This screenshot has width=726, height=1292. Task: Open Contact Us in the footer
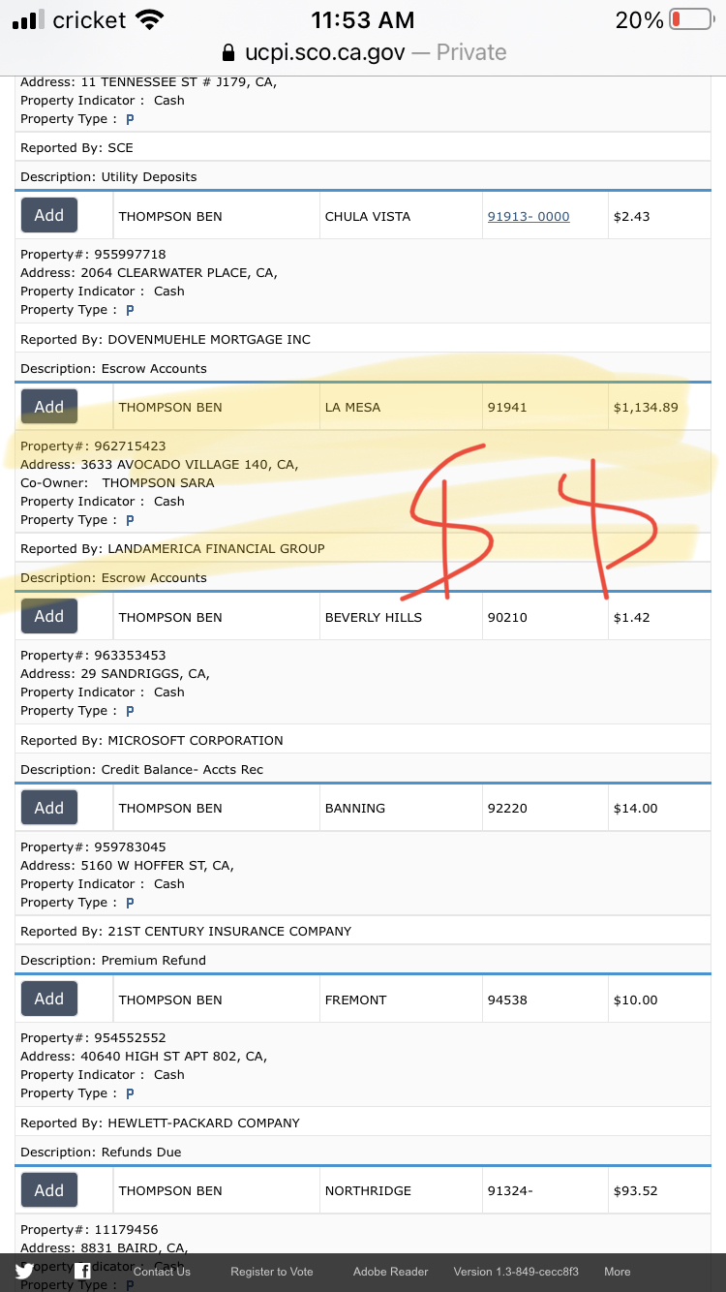(162, 1272)
